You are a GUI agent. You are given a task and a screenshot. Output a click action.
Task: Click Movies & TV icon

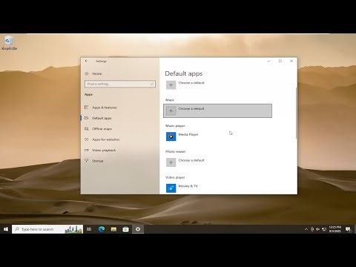[171, 188]
